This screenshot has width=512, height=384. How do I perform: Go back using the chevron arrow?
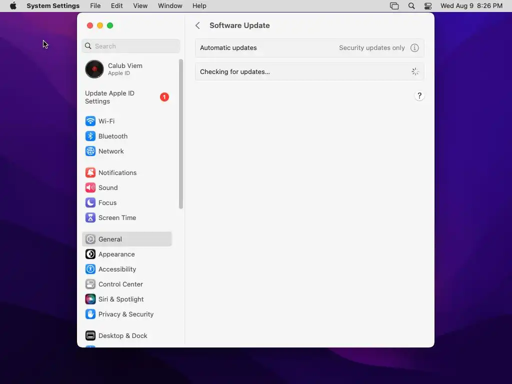pyautogui.click(x=197, y=25)
